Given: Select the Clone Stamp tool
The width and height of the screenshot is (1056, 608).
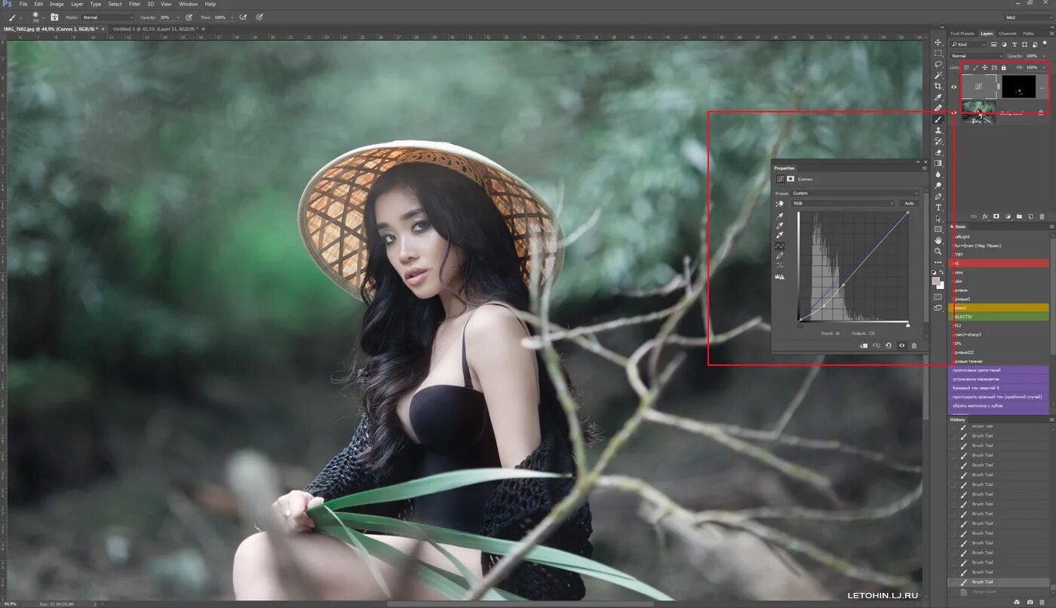Looking at the screenshot, I should pyautogui.click(x=938, y=130).
